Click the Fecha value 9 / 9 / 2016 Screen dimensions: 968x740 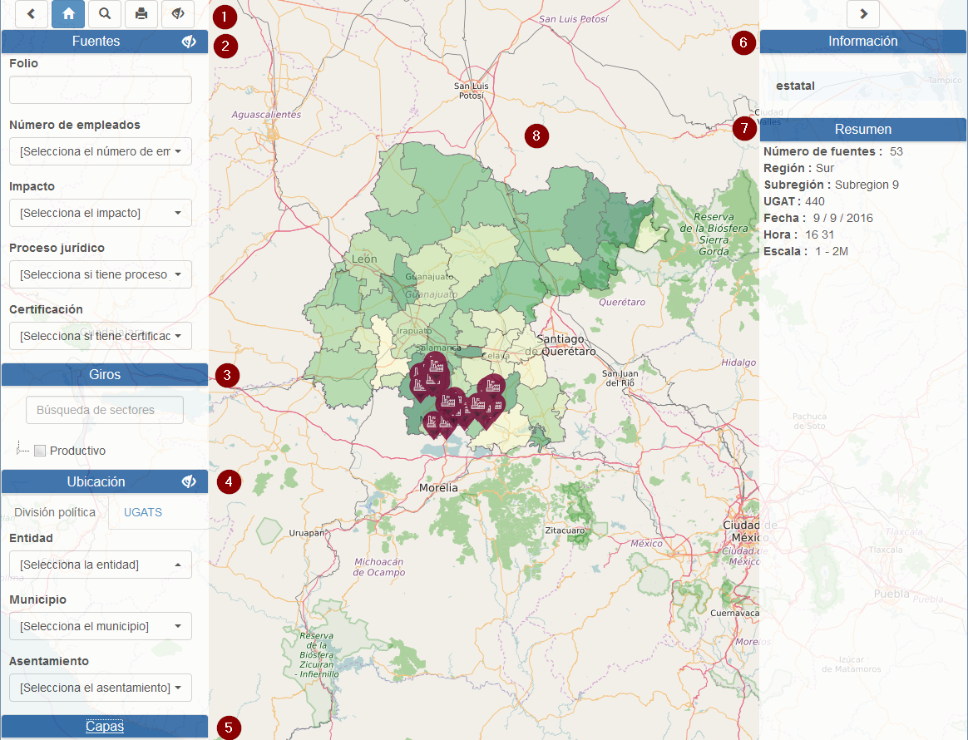pos(842,218)
